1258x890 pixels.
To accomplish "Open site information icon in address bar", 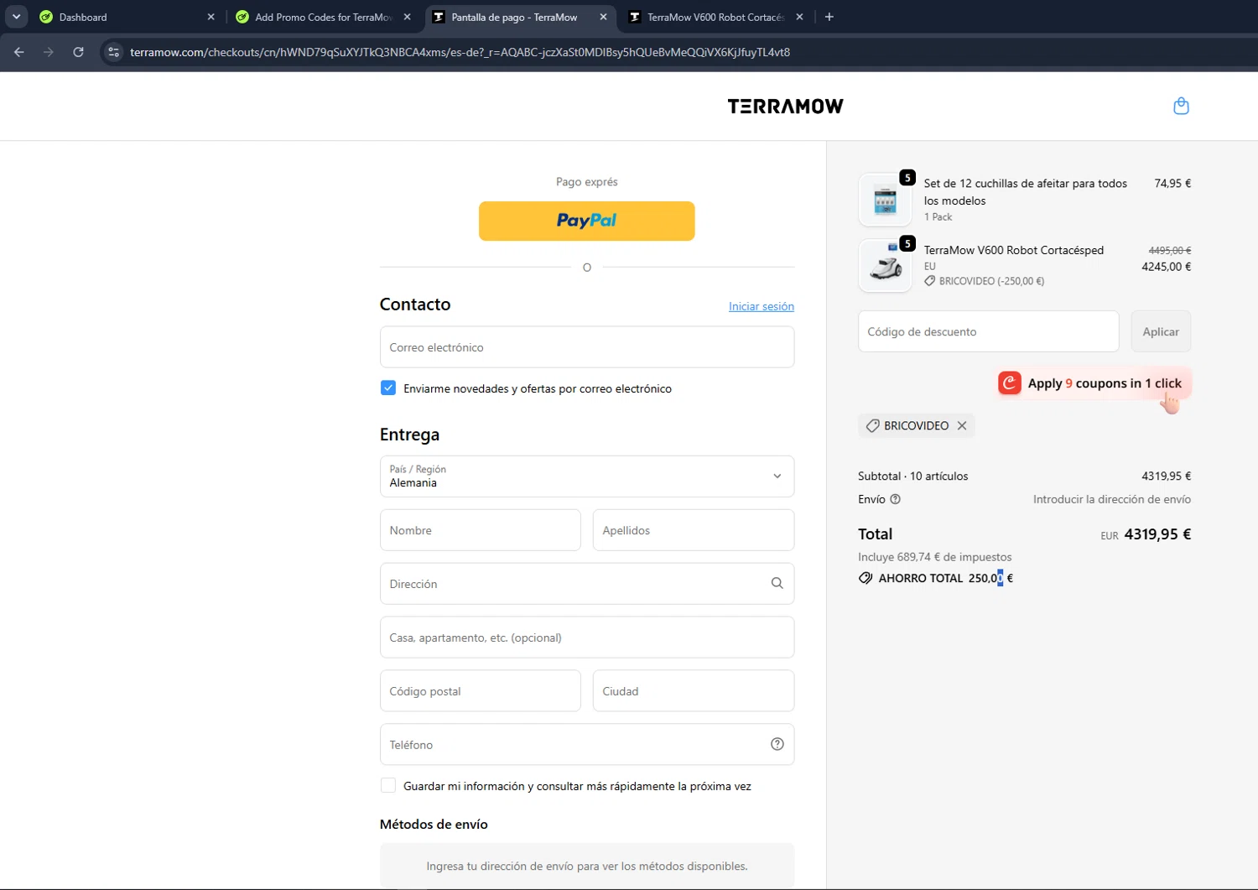I will click(x=114, y=52).
